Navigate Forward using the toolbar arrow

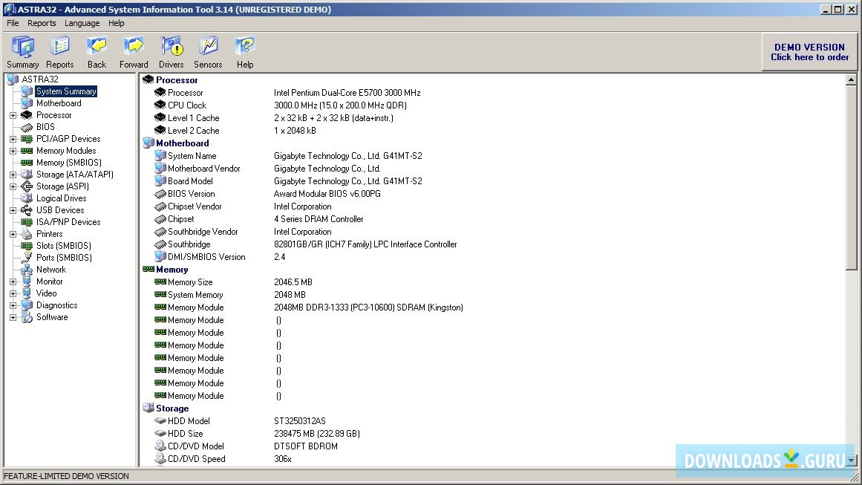[134, 51]
